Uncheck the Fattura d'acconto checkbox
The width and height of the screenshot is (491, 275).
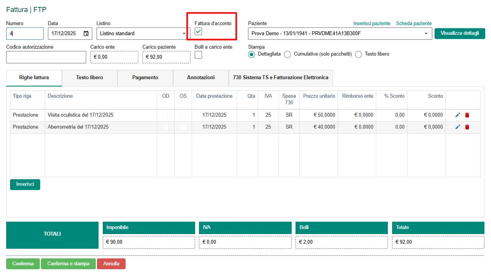(198, 32)
